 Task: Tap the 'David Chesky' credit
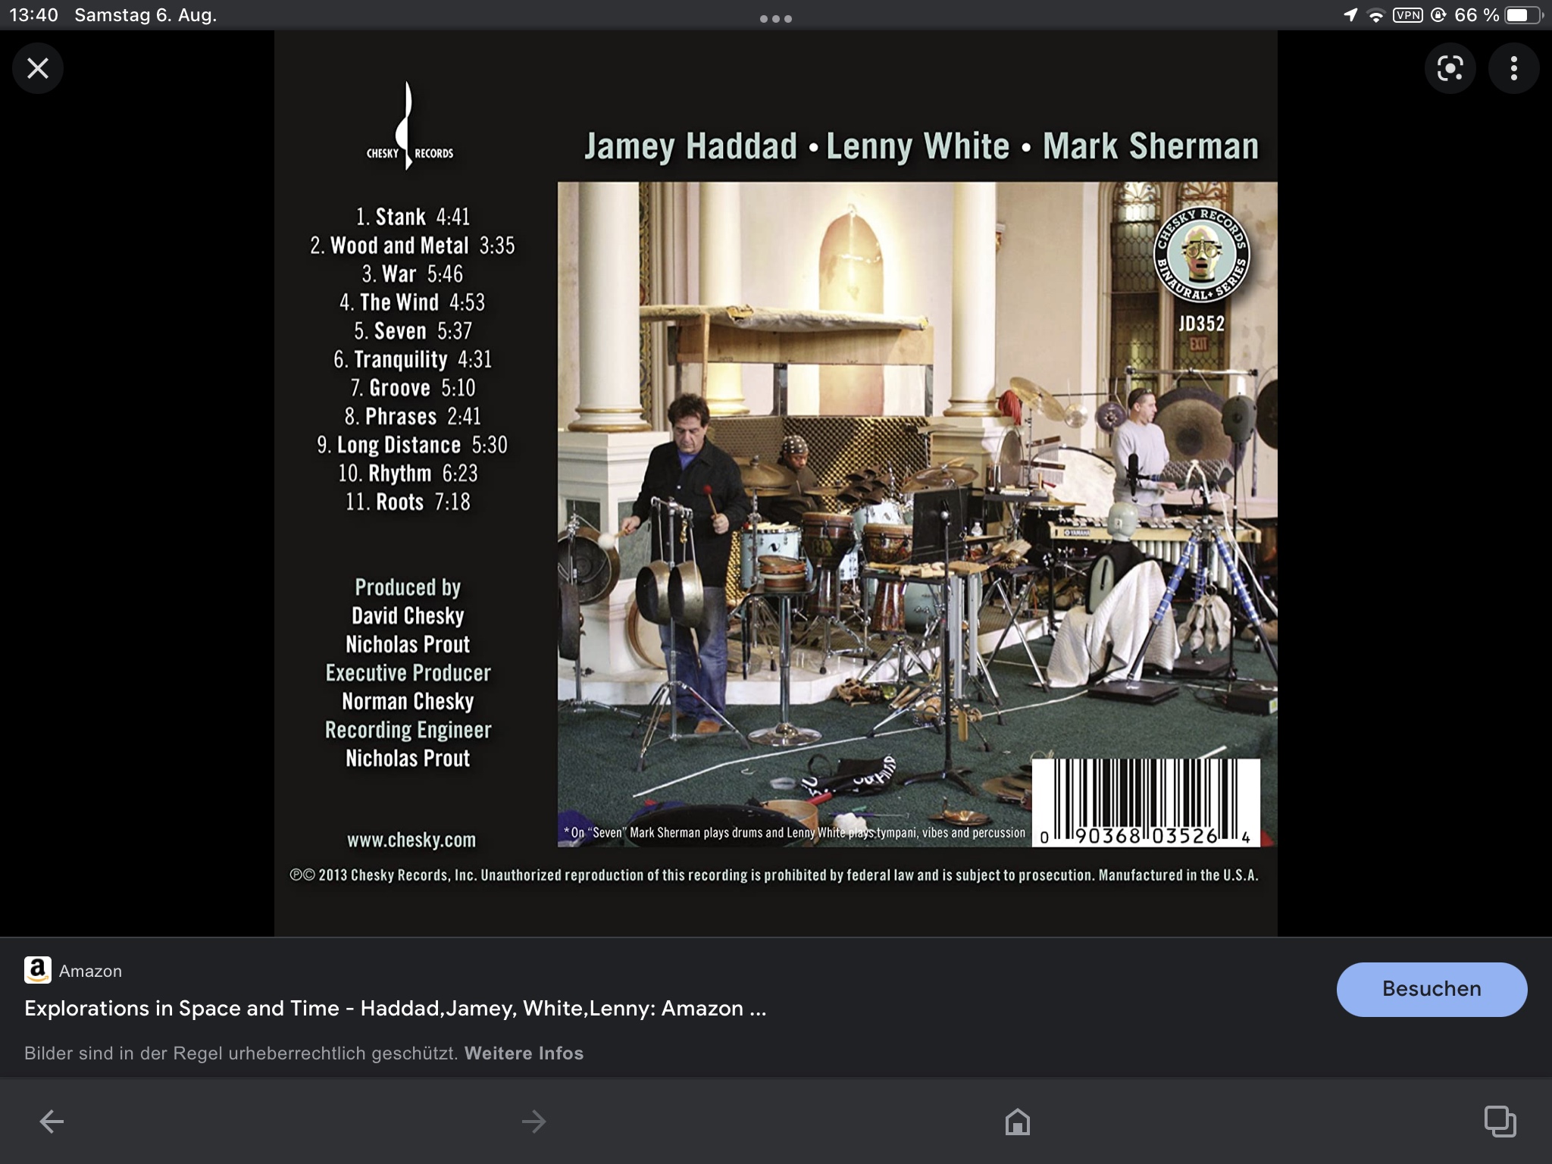click(x=408, y=616)
